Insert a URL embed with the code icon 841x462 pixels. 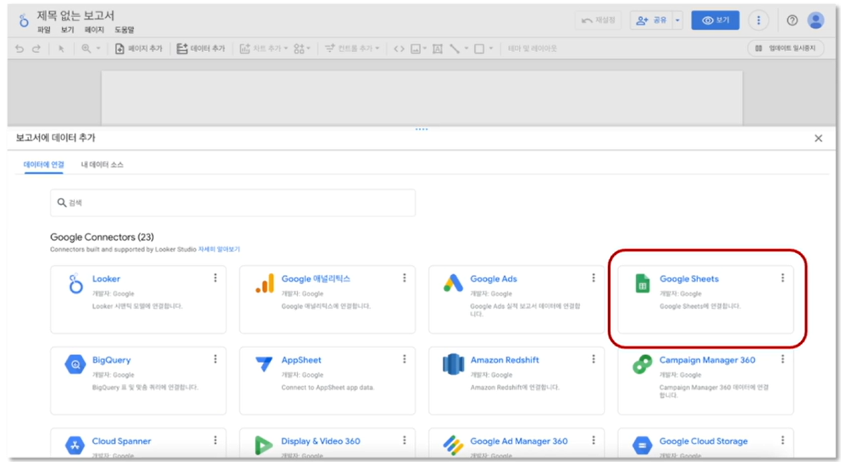coord(399,48)
